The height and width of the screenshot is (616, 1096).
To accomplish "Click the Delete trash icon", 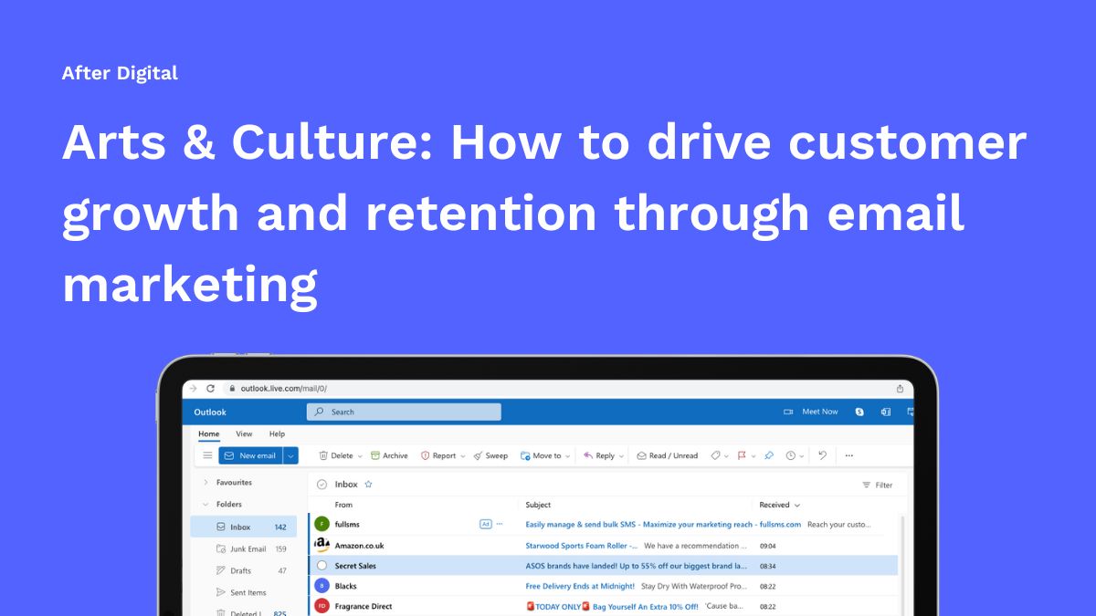I will [323, 455].
